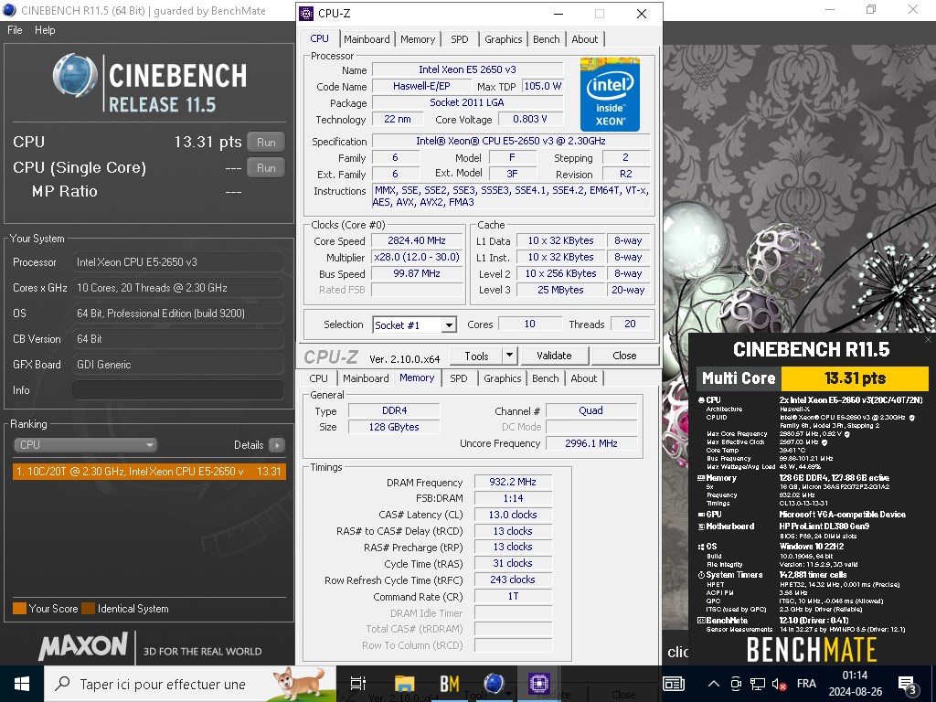The width and height of the screenshot is (936, 702).
Task: Click the Core Voltage value 0.803 V
Action: [x=530, y=119]
